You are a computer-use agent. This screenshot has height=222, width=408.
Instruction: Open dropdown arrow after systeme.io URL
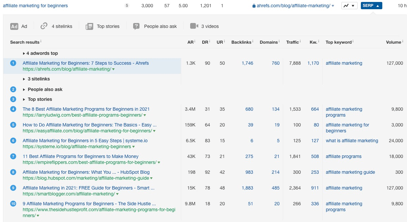tap(133, 147)
